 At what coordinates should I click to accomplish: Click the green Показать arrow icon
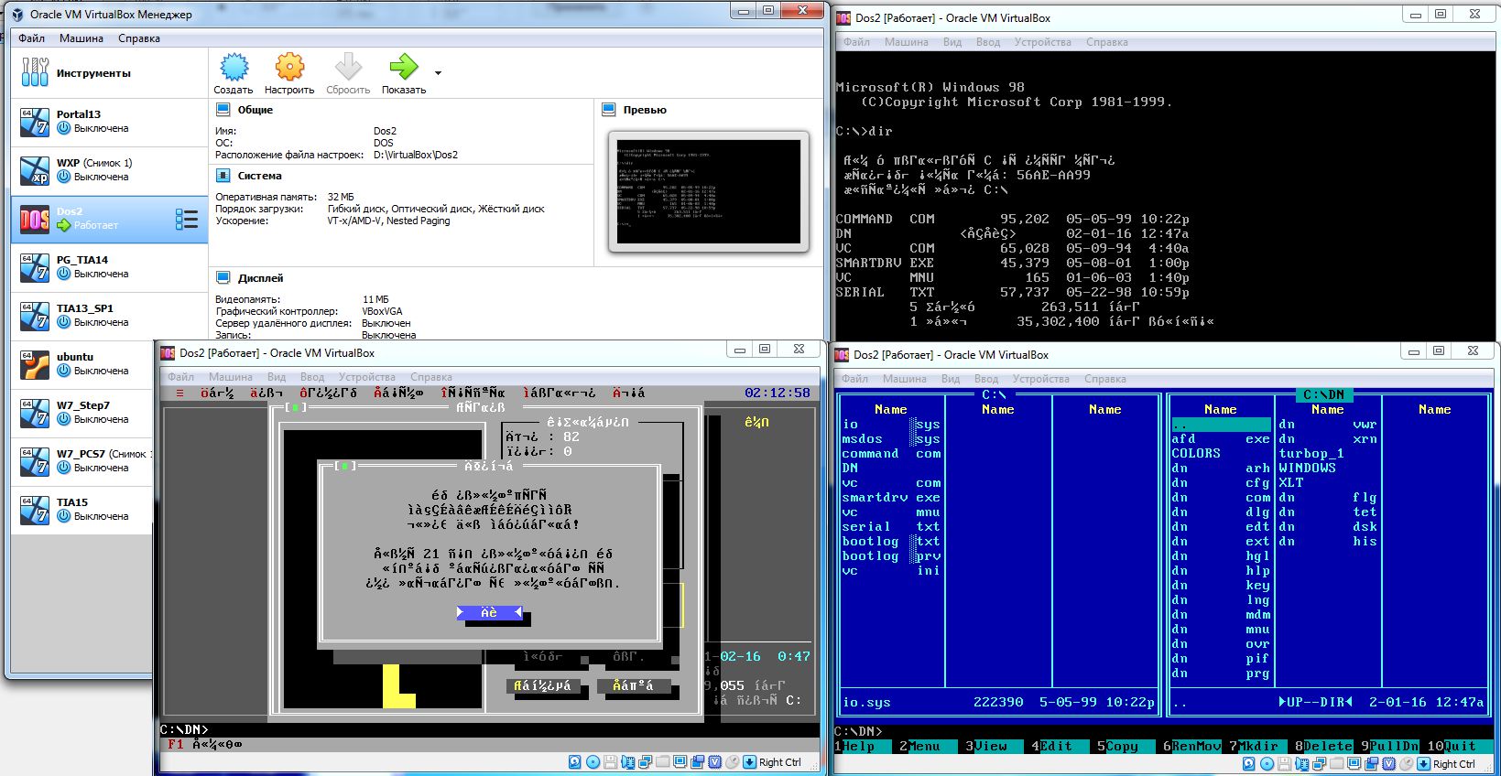[x=403, y=67]
